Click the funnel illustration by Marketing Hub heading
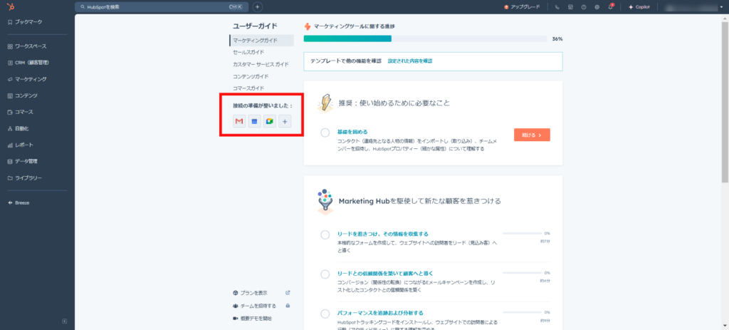729x330 pixels. click(325, 202)
